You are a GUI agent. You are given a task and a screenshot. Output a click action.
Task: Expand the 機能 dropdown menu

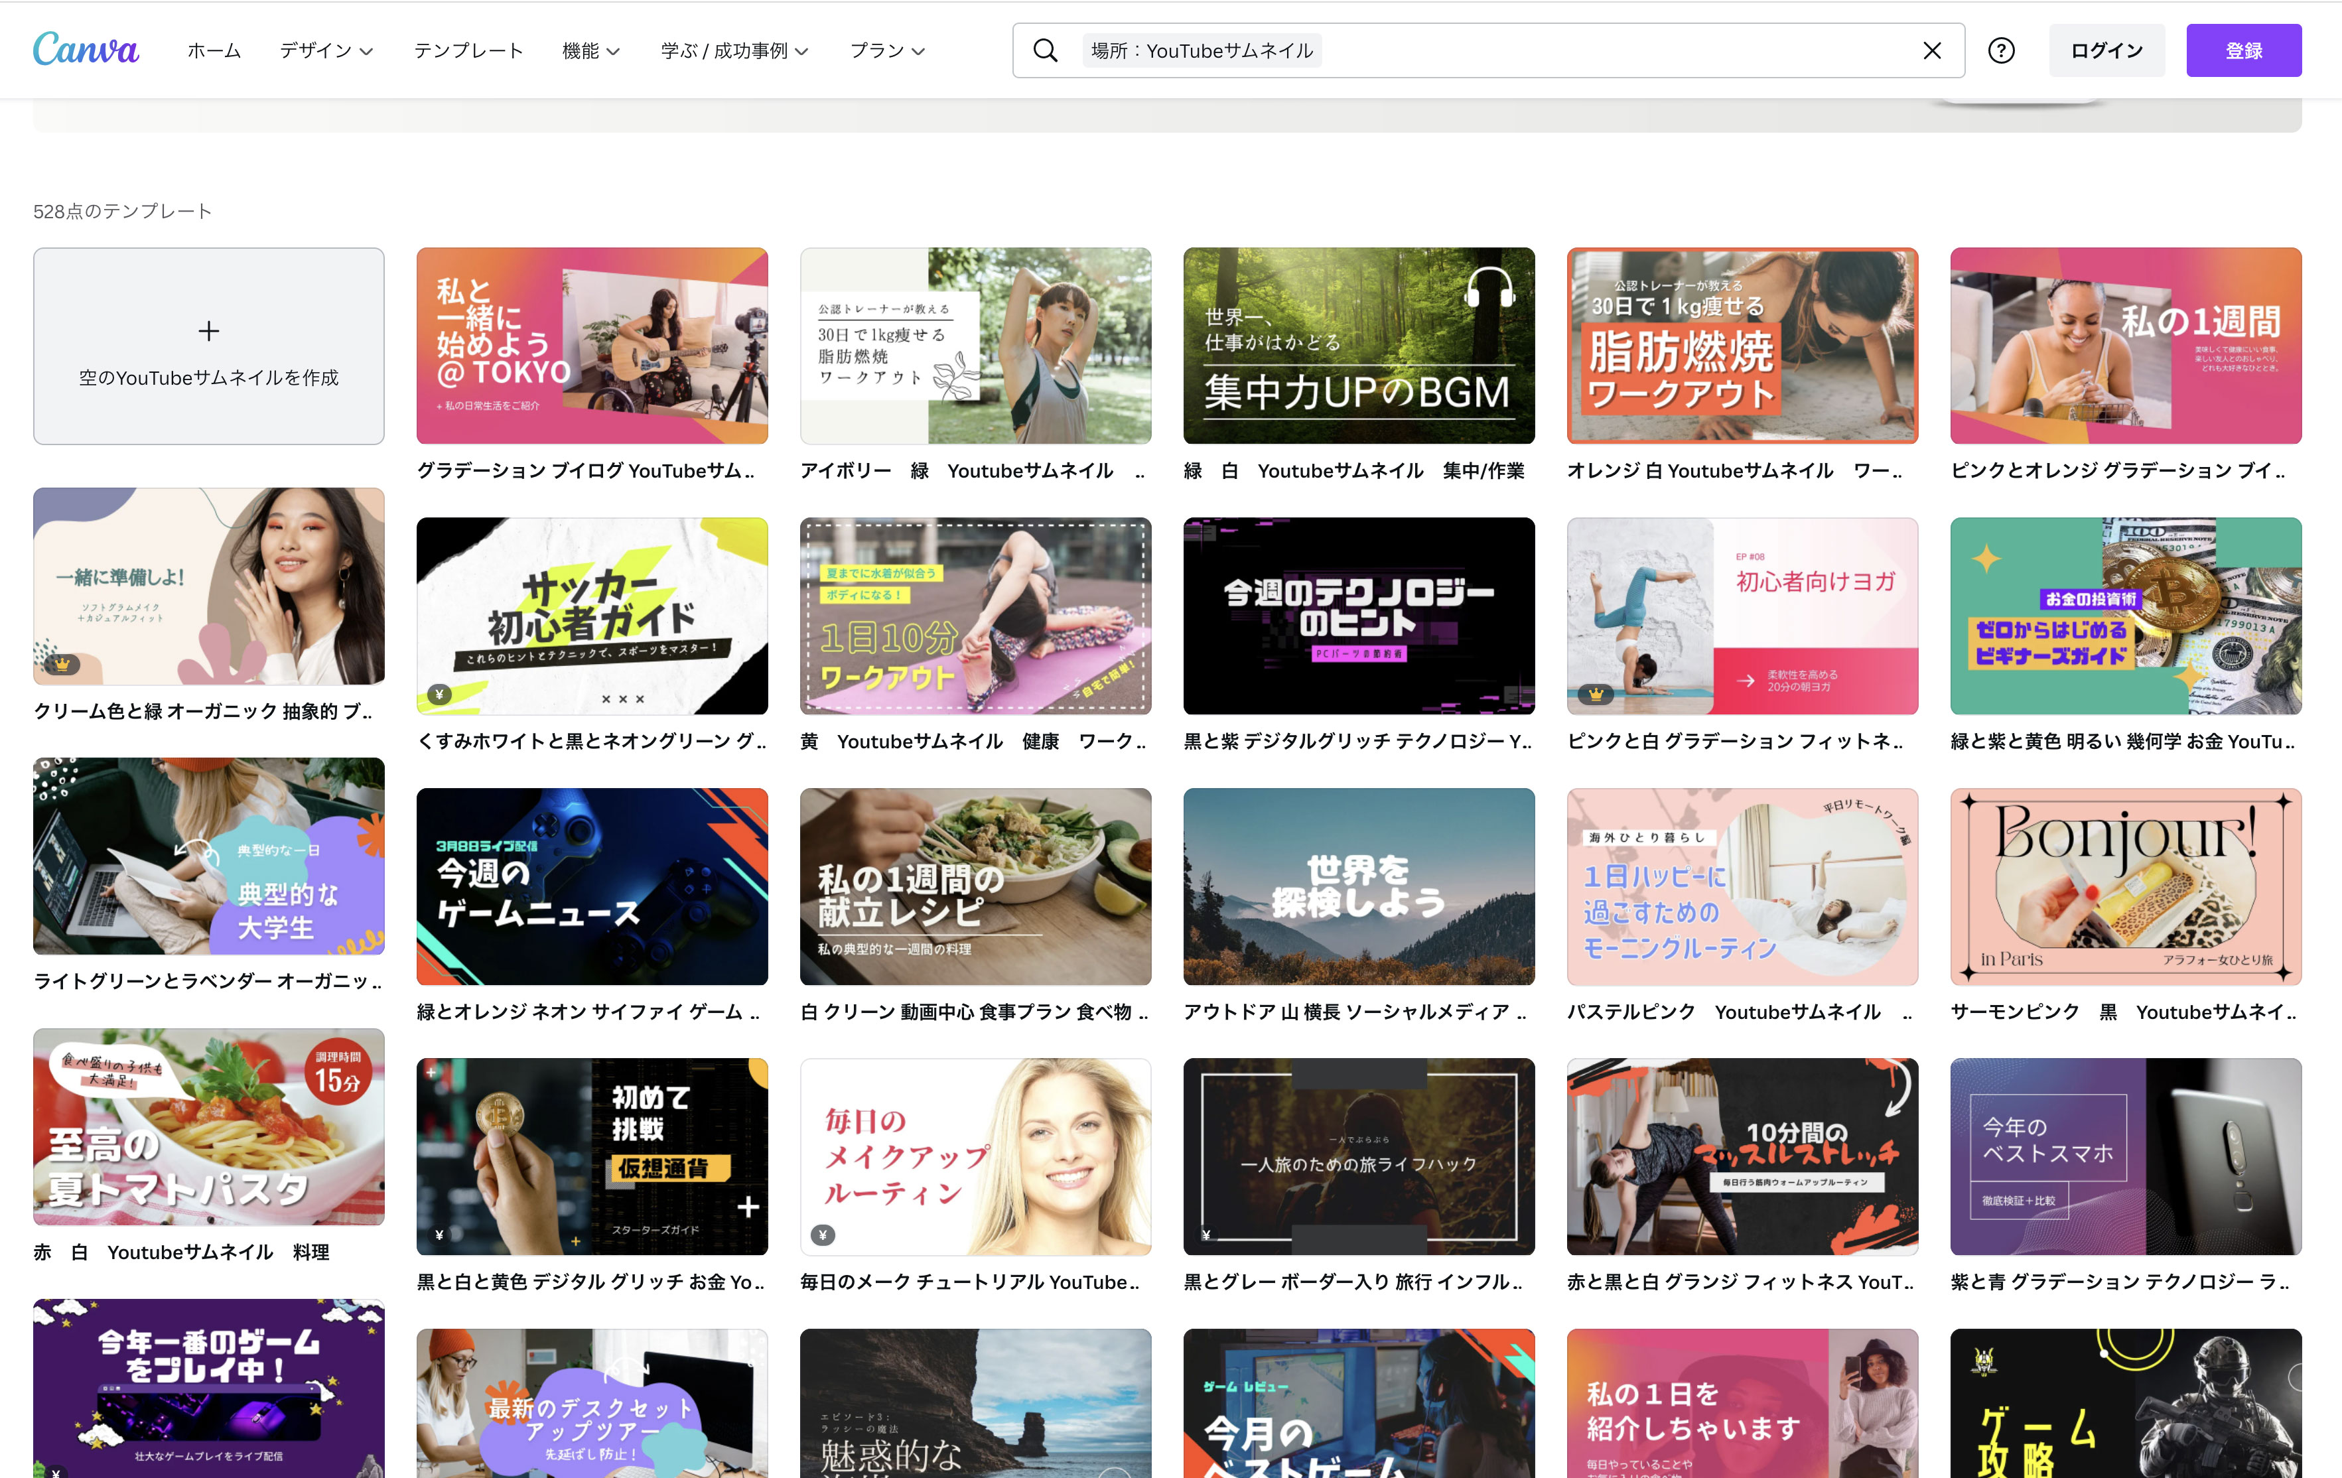pos(590,50)
